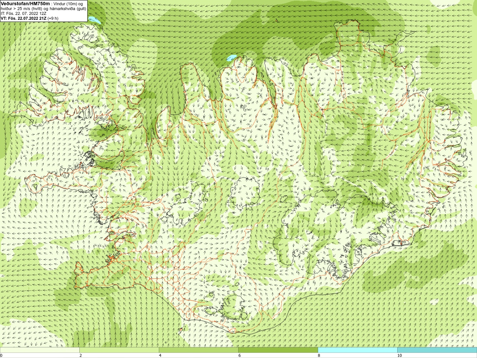Click the legend tick label '4'
This screenshot has height=358, width=477.
tap(160, 355)
